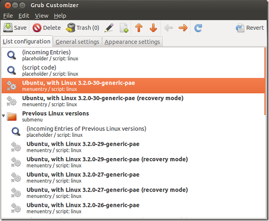The width and height of the screenshot is (269, 221).
Task: Open the Help menu
Action: tap(60, 16)
